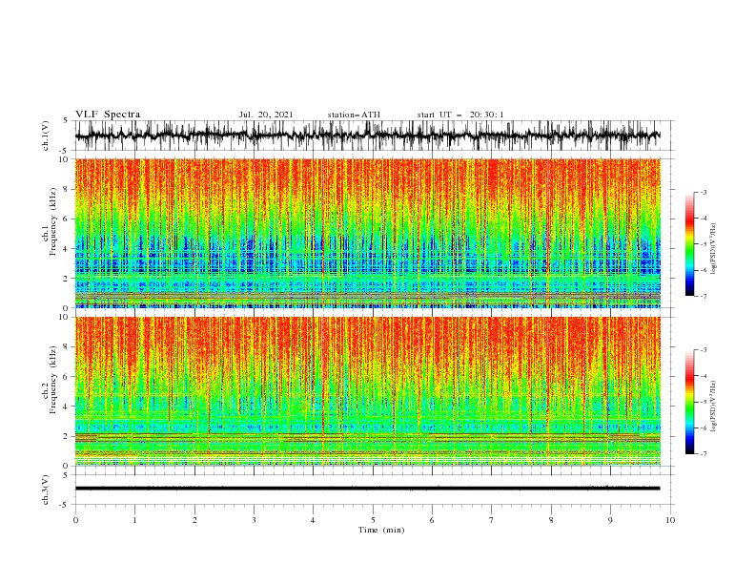Click the ch.1 color bar "log(PSD)(V²/Hz)" label

click(x=713, y=249)
